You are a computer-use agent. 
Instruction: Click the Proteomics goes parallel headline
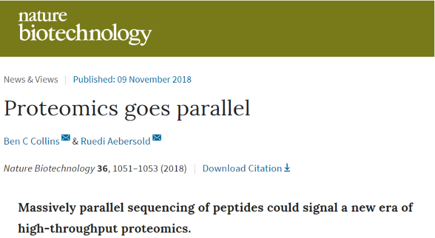click(x=127, y=108)
